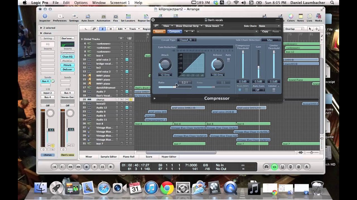Toggle record enable on Inst 4 track
Viewport: 357px width, 200px height.
(122, 56)
